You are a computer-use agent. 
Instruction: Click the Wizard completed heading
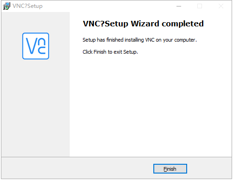[143, 24]
